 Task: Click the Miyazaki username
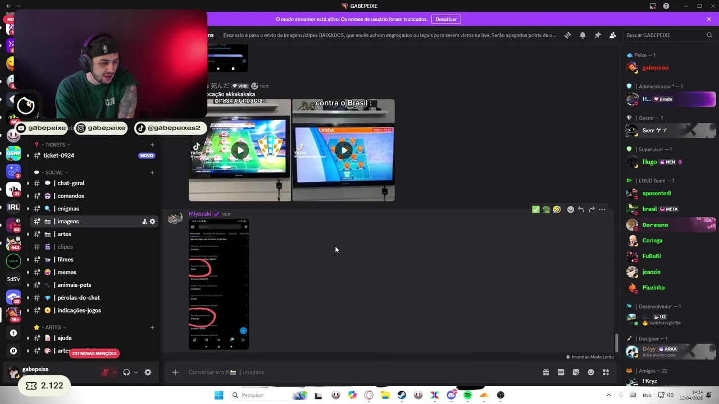click(199, 214)
